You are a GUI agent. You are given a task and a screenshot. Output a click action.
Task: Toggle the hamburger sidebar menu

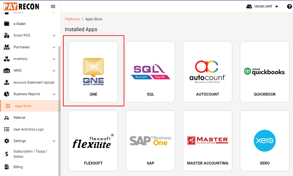[53, 6]
